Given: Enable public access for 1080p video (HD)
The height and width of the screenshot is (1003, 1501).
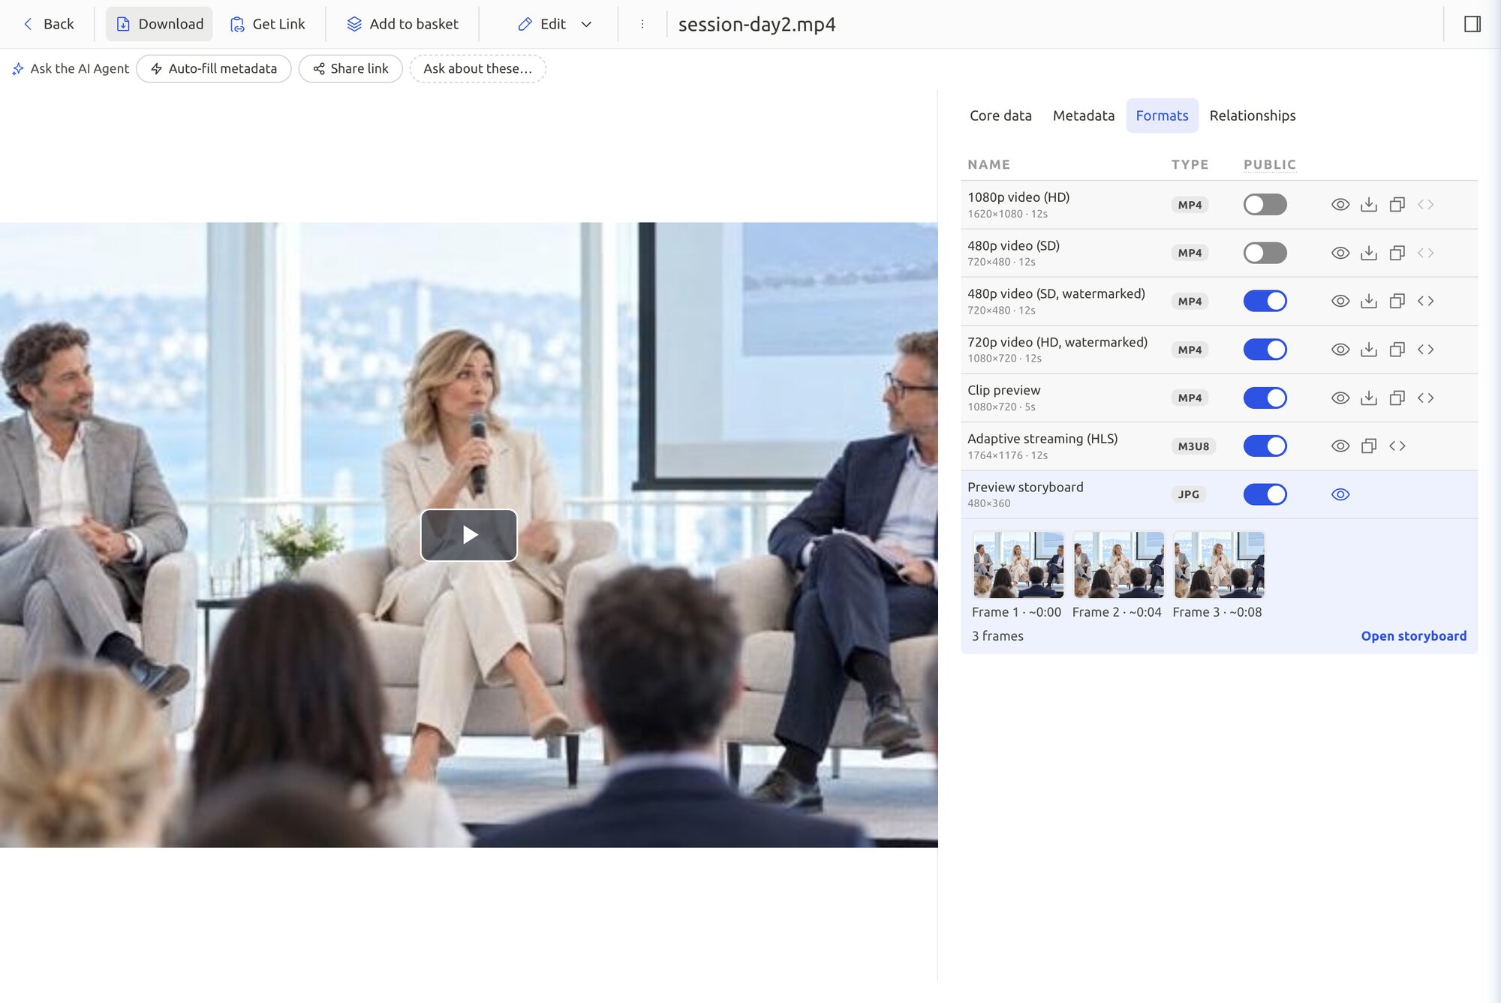Looking at the screenshot, I should coord(1265,205).
